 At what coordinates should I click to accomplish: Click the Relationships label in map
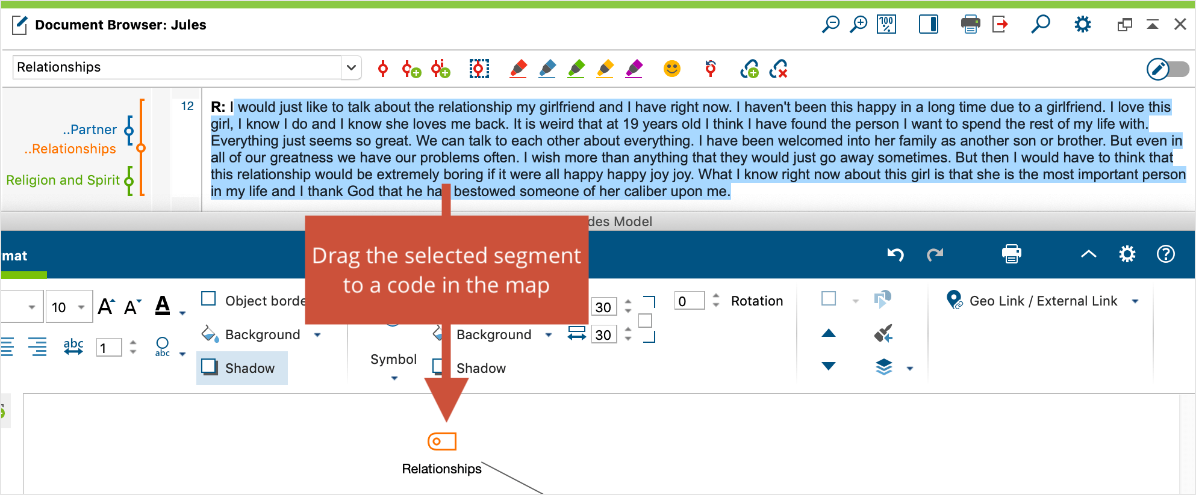(441, 469)
